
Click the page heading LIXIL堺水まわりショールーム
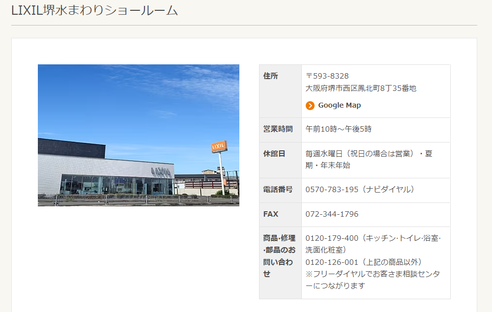point(94,10)
